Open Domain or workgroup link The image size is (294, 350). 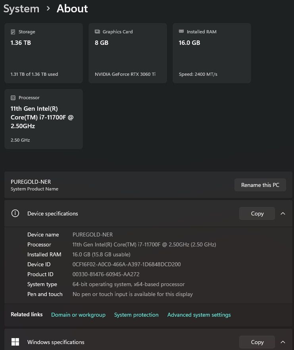78,315
